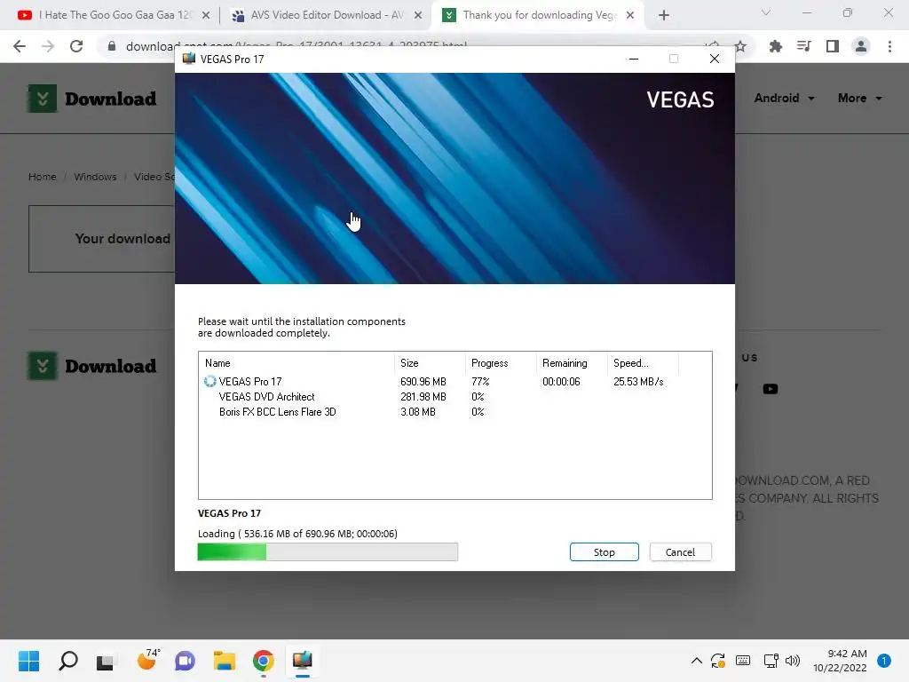Open the sync update tray icon
Screen dimensions: 909x682
click(718, 661)
